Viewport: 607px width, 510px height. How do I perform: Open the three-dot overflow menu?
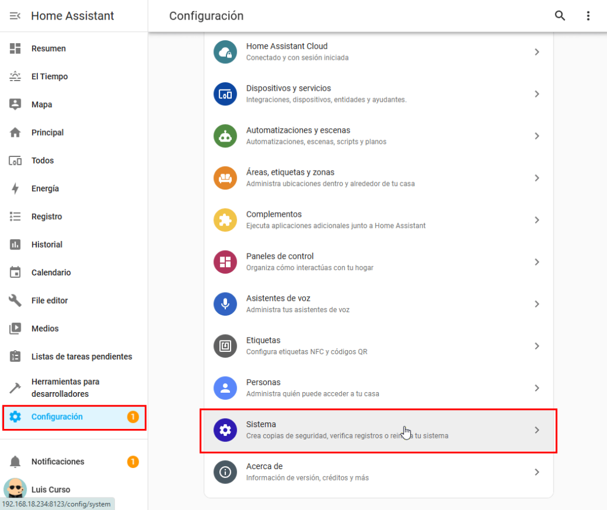[588, 16]
